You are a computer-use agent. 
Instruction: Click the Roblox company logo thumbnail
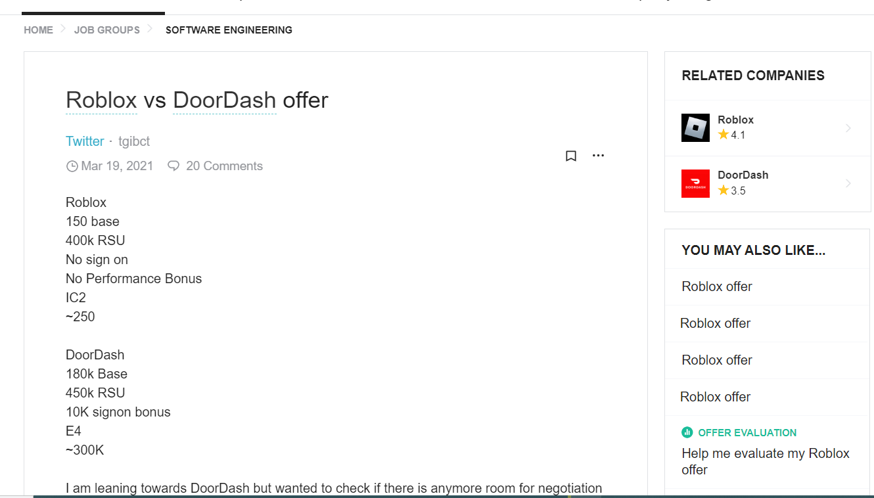(x=695, y=127)
